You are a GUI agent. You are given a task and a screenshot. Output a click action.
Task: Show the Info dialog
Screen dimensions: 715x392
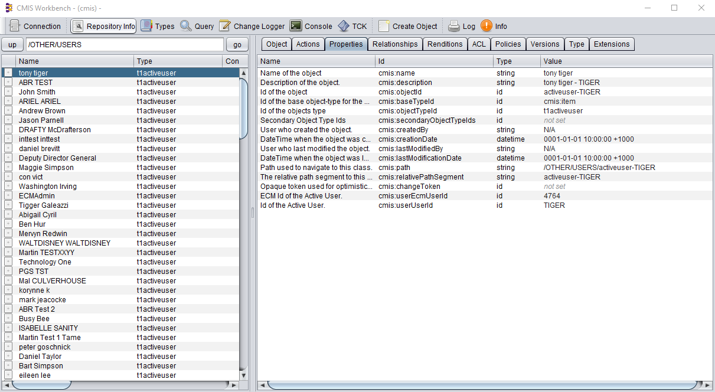click(494, 26)
